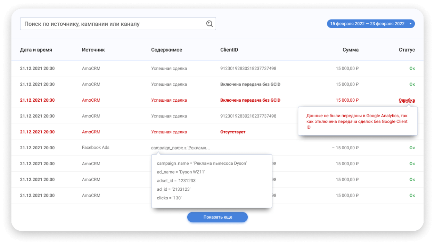Viewport: 435px width, 245px height.
Task: Click the error tooltip about Google Analytics
Action: pos(357,121)
